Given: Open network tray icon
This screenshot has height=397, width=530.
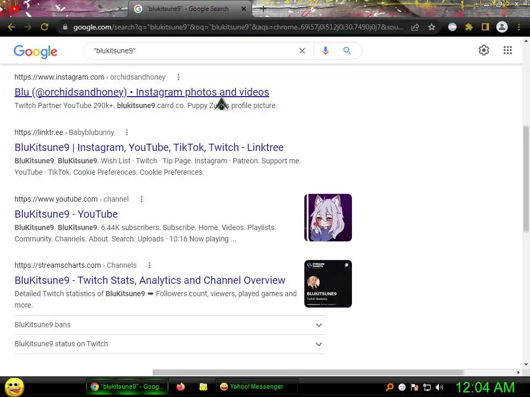Looking at the screenshot, I should pos(427,387).
